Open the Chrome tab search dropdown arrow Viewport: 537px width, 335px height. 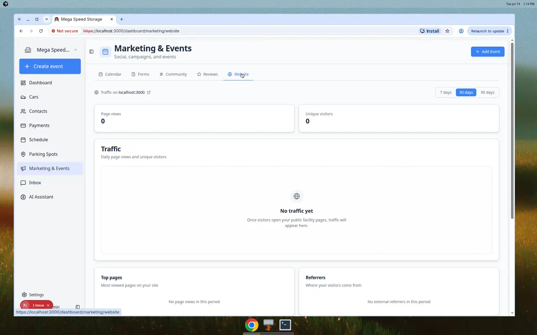click(47, 19)
